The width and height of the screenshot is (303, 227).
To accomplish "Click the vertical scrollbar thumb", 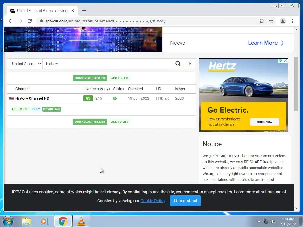I will point(296,84).
